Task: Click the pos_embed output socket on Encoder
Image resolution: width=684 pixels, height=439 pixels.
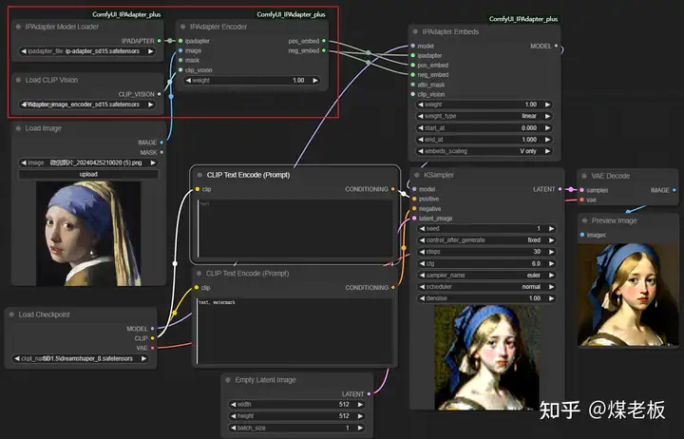Action: click(x=324, y=41)
